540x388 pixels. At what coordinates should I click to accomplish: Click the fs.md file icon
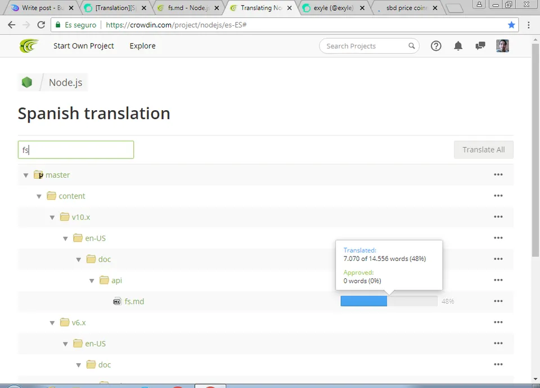coord(117,301)
